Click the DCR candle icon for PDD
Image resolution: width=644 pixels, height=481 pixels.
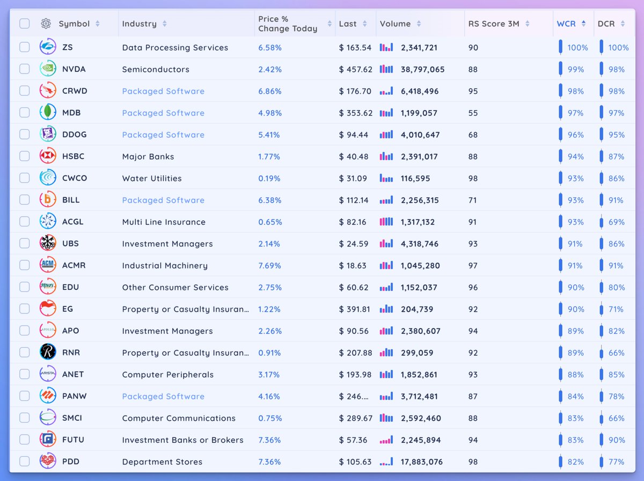click(602, 461)
